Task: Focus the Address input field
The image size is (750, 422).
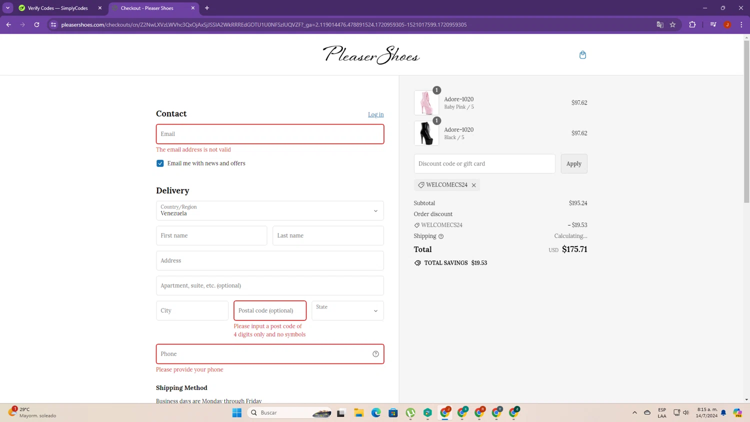Action: coord(270,260)
